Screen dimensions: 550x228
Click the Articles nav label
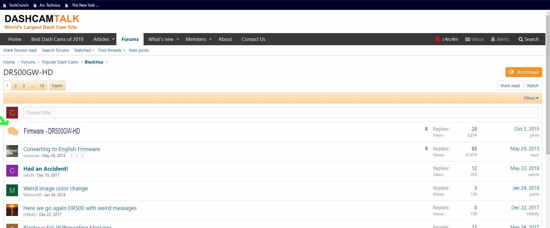click(101, 39)
